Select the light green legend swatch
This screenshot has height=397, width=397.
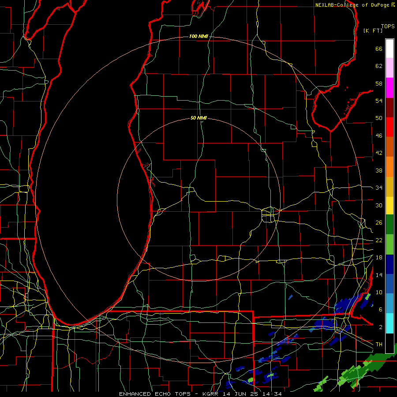coord(390,244)
